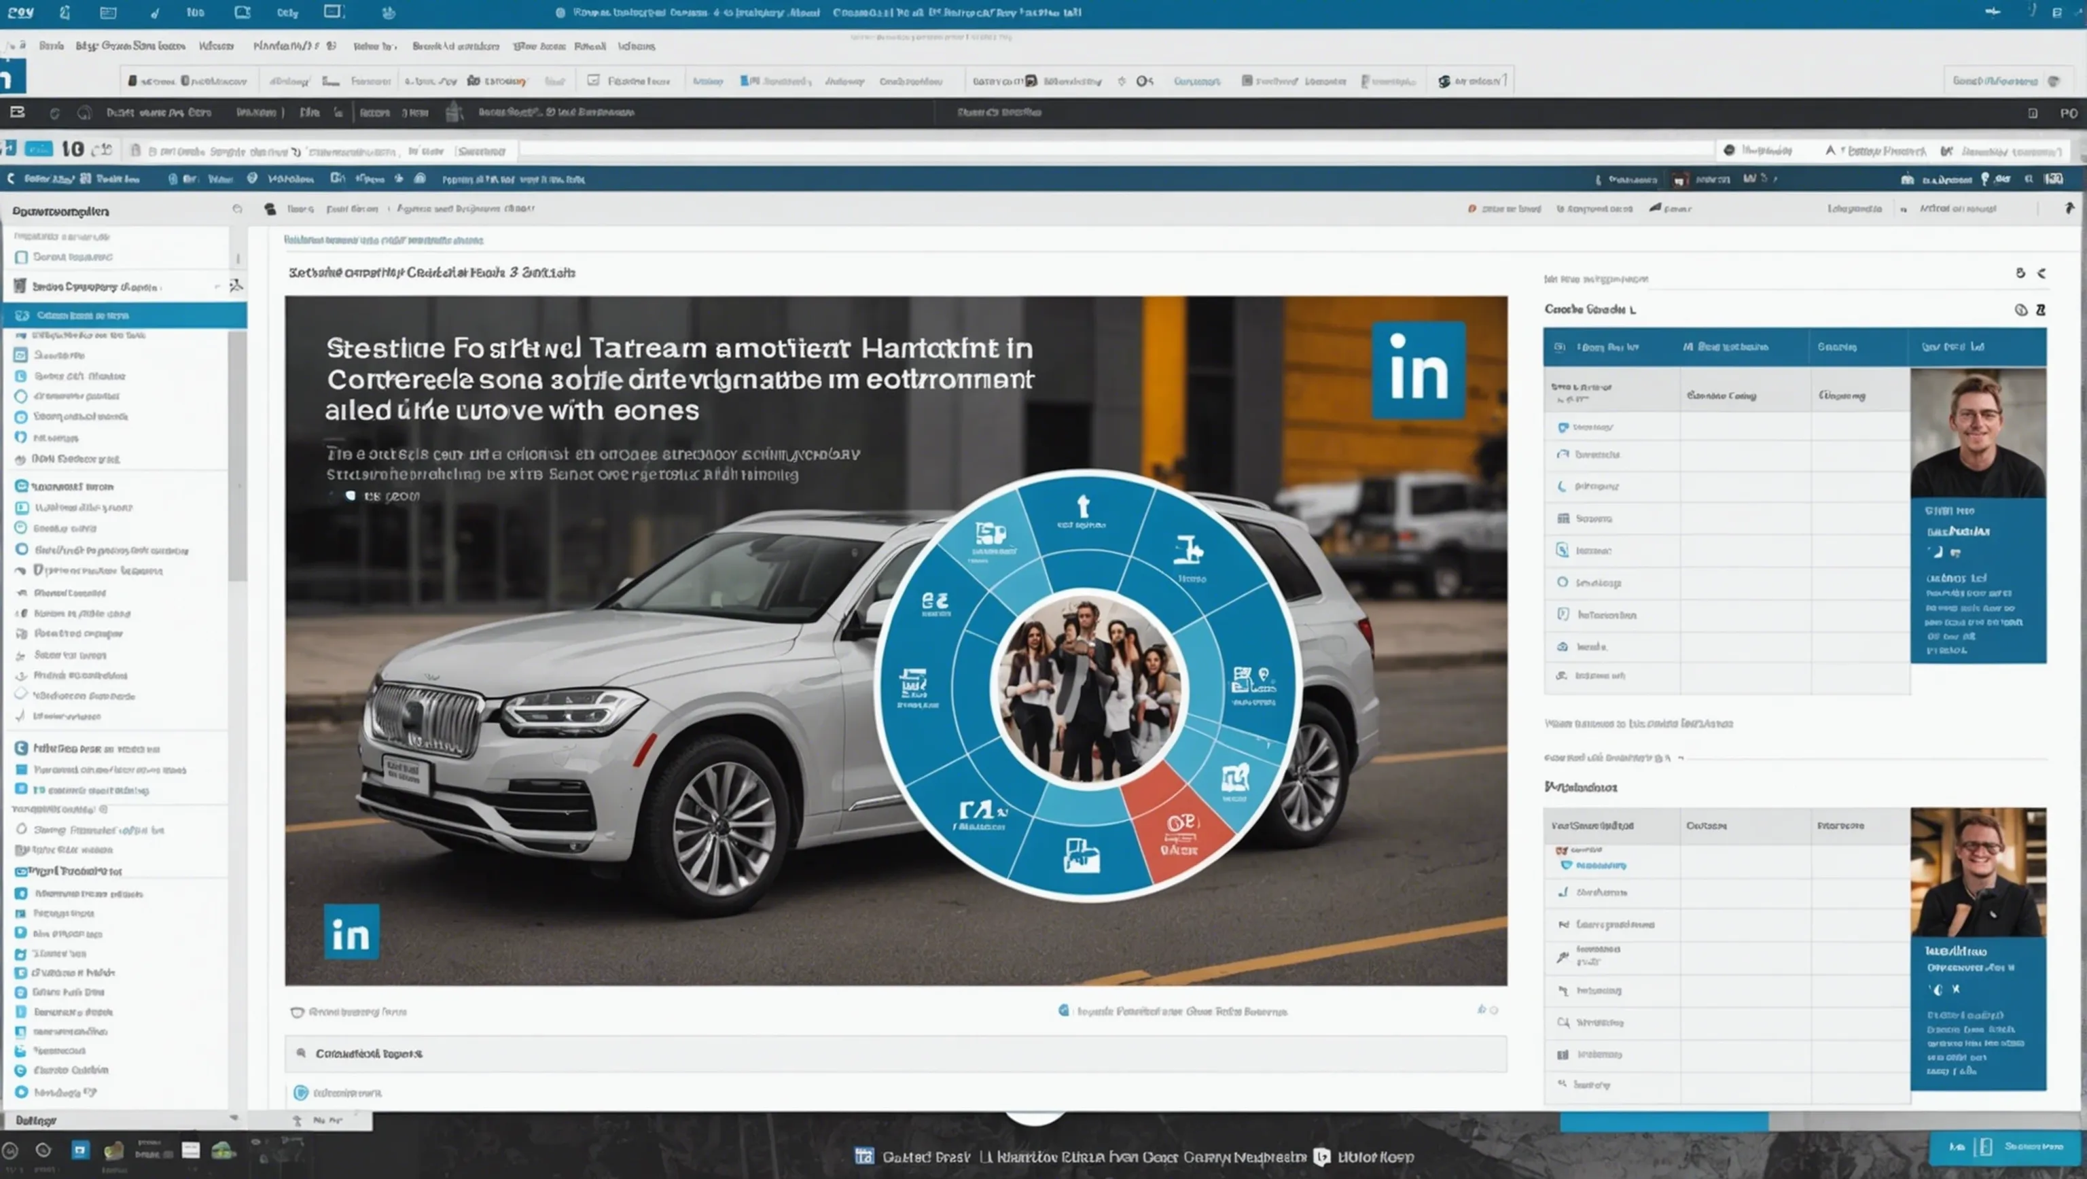Select the third radio button in the upper sidebar list
The image size is (2087, 1179).
[x=21, y=438]
